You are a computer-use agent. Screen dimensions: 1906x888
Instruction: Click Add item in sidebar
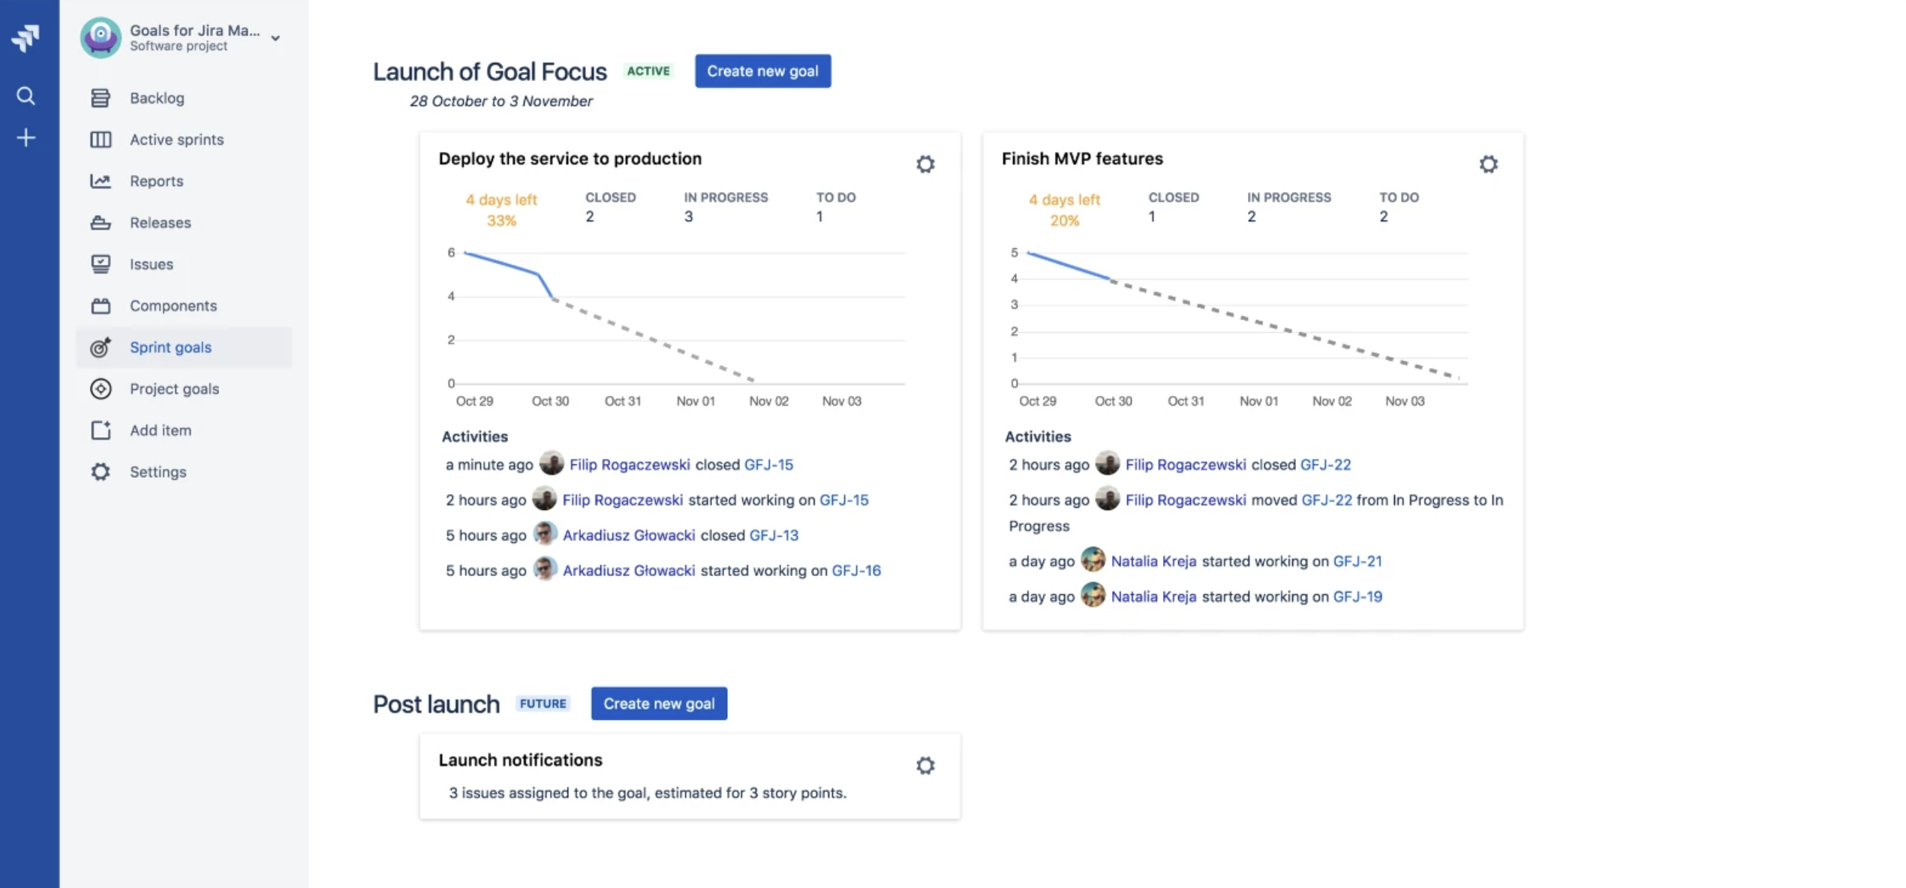160,430
